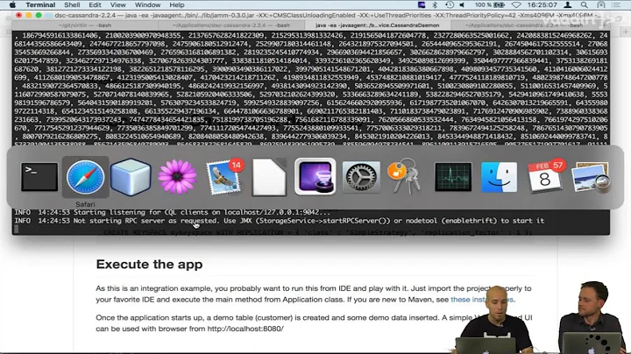Switch to Calendar showing FEB 8

pyautogui.click(x=545, y=177)
